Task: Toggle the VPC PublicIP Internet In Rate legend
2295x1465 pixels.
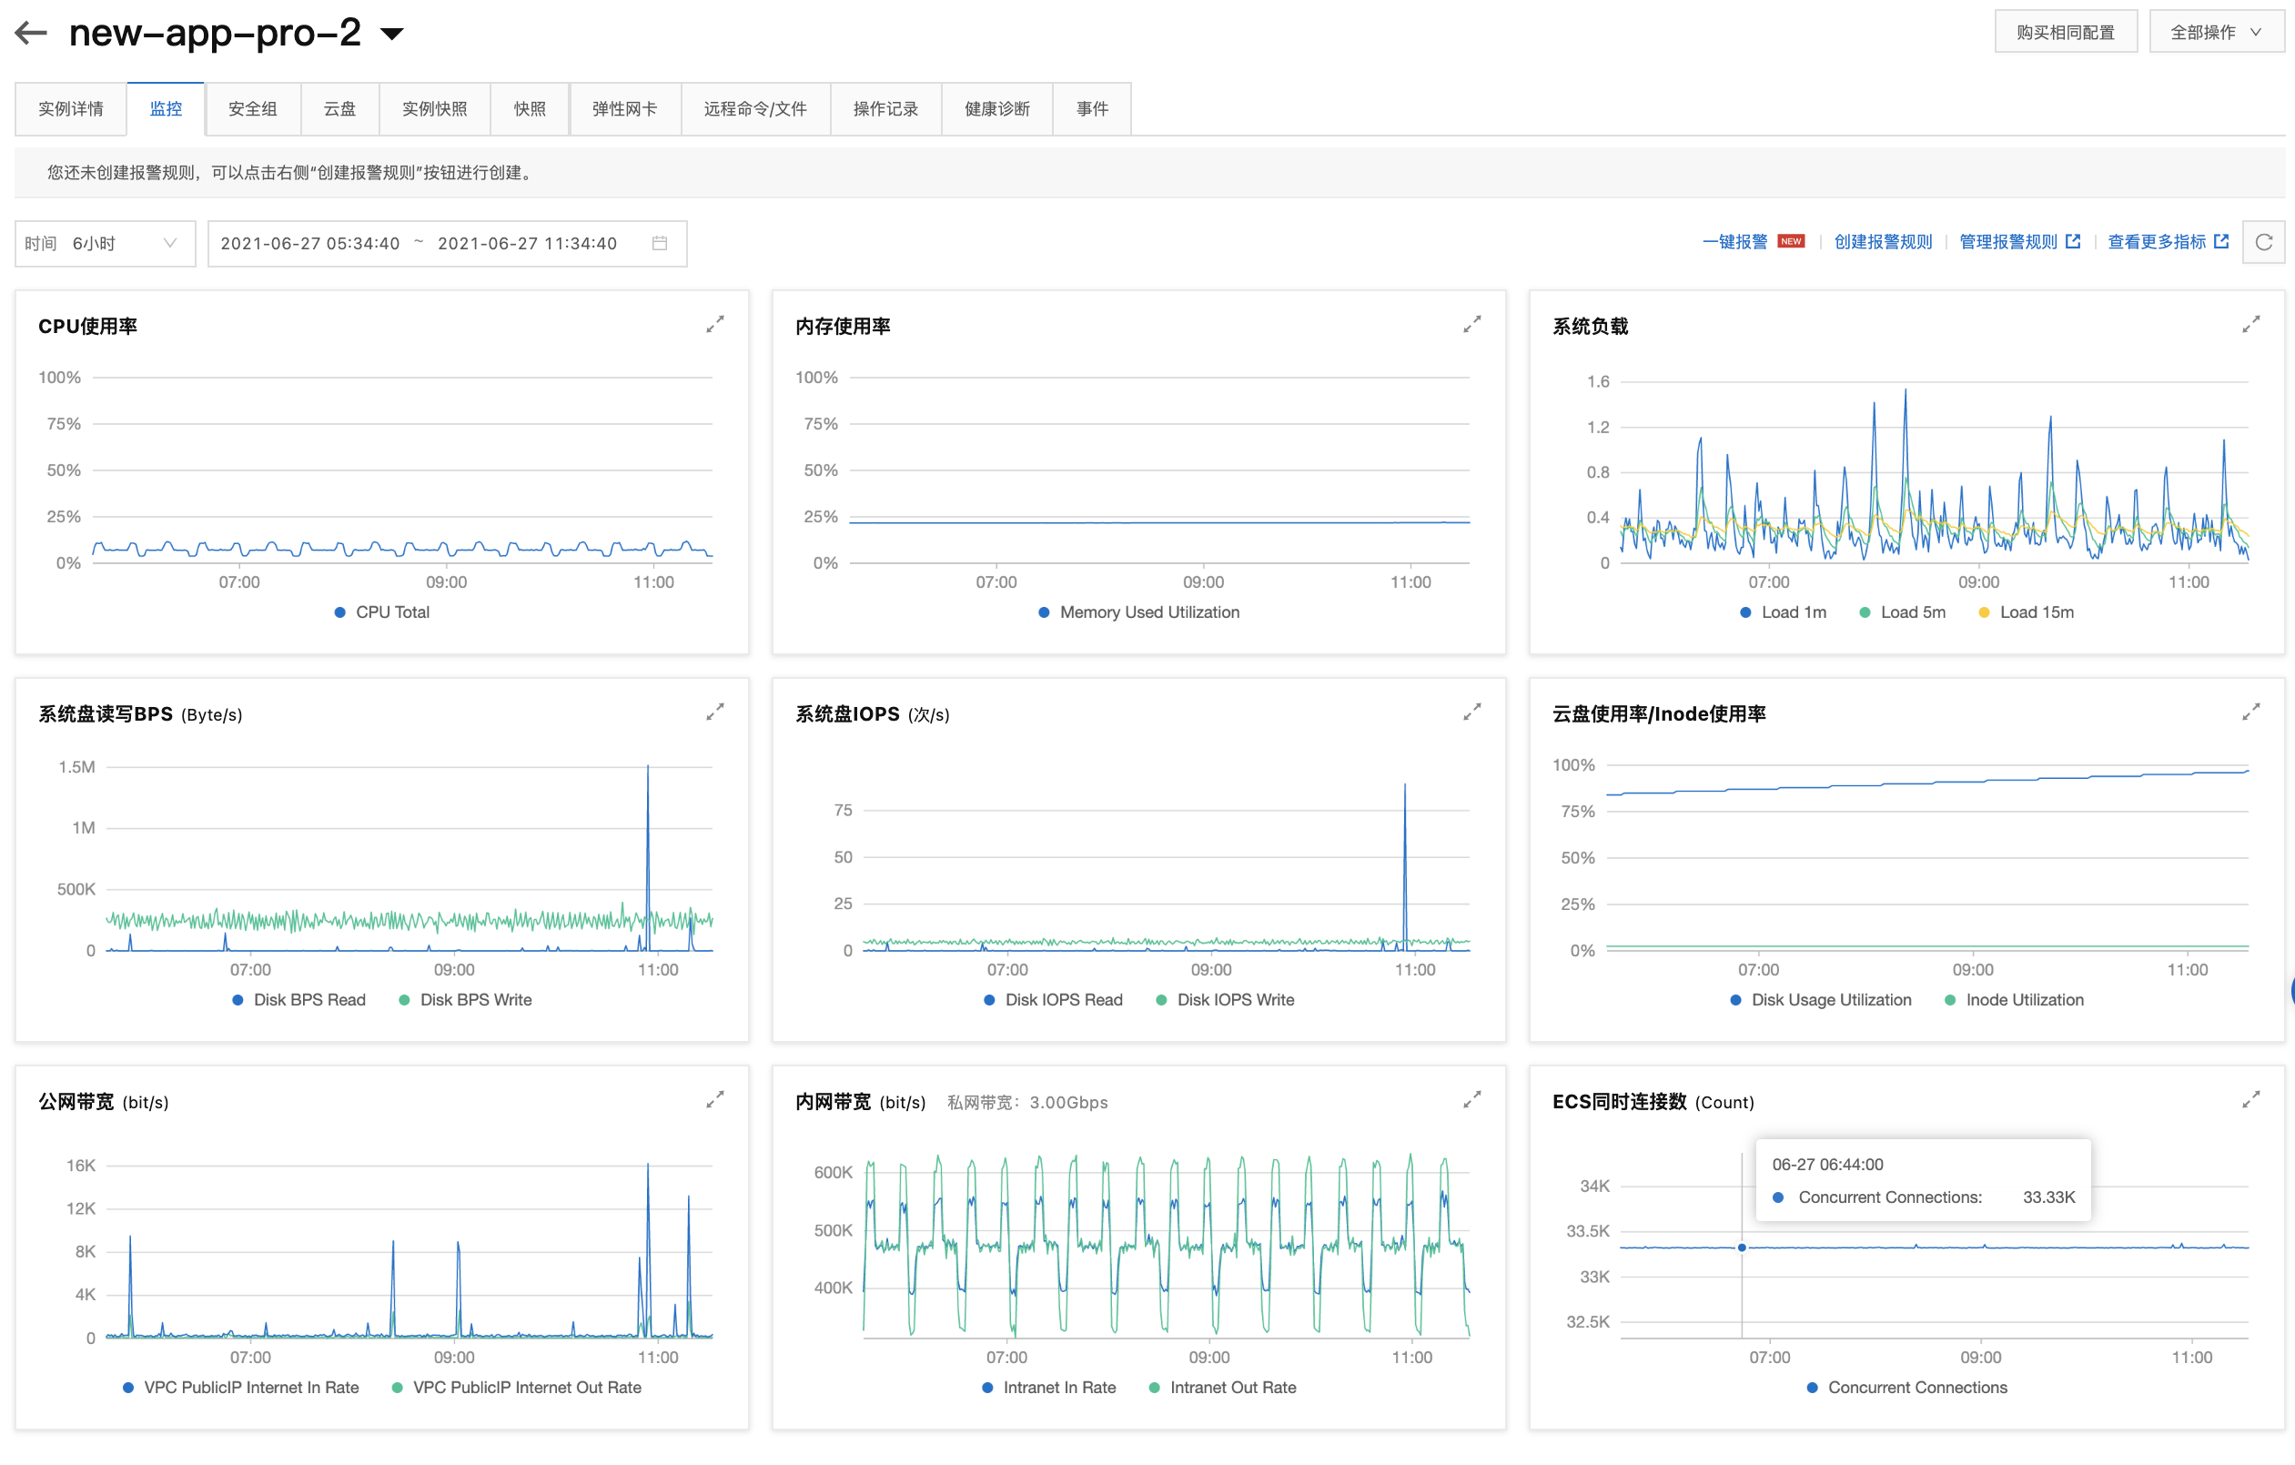Action: 240,1387
